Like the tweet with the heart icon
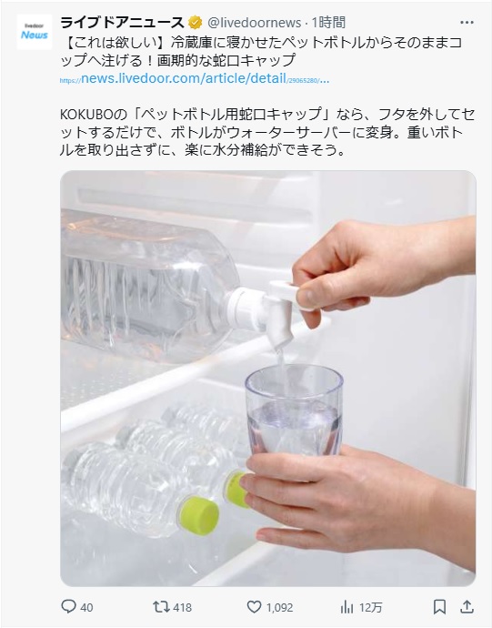The height and width of the screenshot is (628, 492). pos(255,607)
